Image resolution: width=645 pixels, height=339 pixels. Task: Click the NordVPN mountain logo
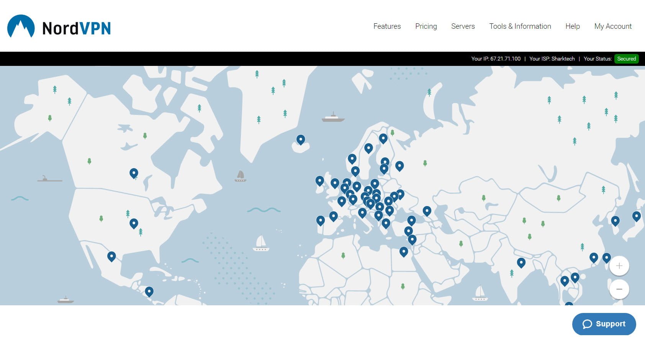click(x=21, y=26)
